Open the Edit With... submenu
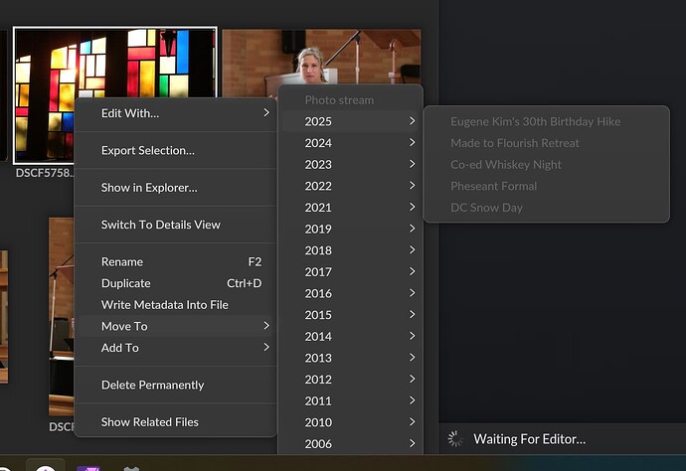686x471 pixels. [x=175, y=113]
